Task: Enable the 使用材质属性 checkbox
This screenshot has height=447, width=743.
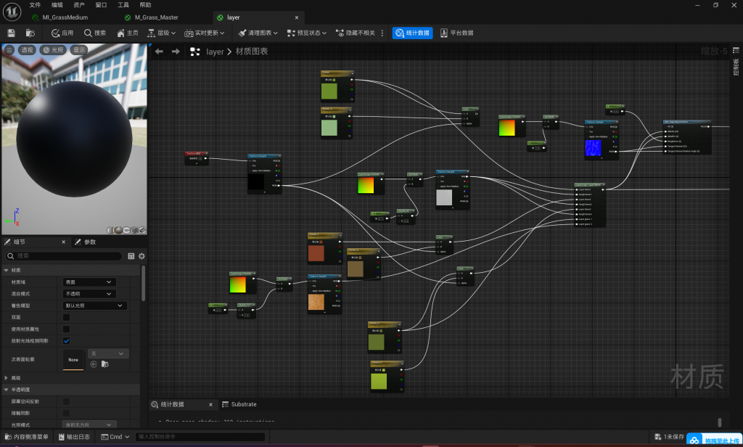Action: tap(66, 329)
